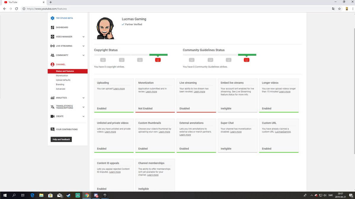355x199 pixels.
Task: Open Task View on taskbar
Action: click(x=23, y=195)
